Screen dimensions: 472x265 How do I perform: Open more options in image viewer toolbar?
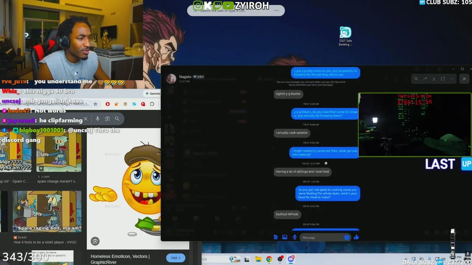451,79
